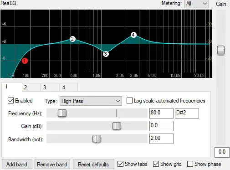Toggle the Enabled checkbox
The height and width of the screenshot is (170, 230).
[10, 101]
